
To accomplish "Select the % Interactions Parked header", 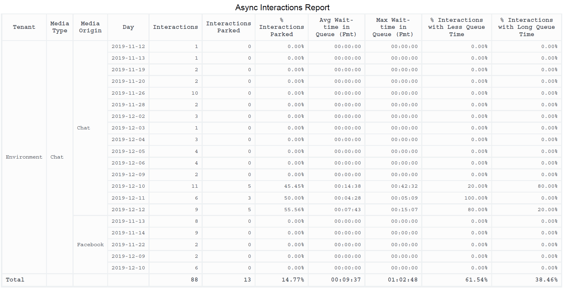I will (x=282, y=27).
